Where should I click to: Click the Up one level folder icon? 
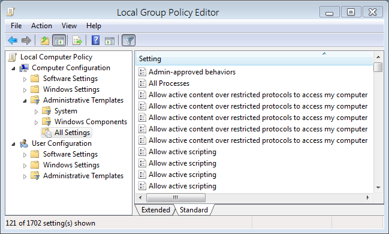pos(45,40)
